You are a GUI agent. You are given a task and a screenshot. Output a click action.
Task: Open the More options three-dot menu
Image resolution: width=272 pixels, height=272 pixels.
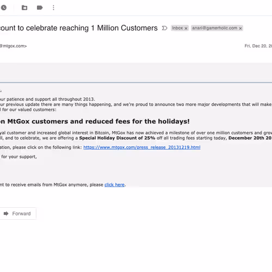pos(53,8)
